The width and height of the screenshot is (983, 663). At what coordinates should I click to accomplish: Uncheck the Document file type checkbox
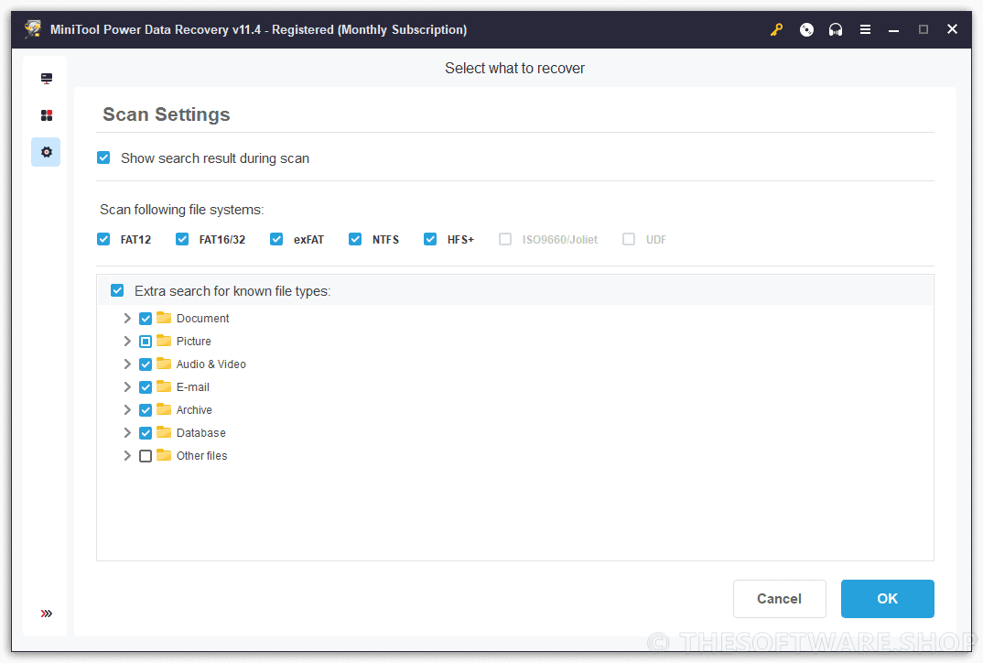[x=146, y=319]
